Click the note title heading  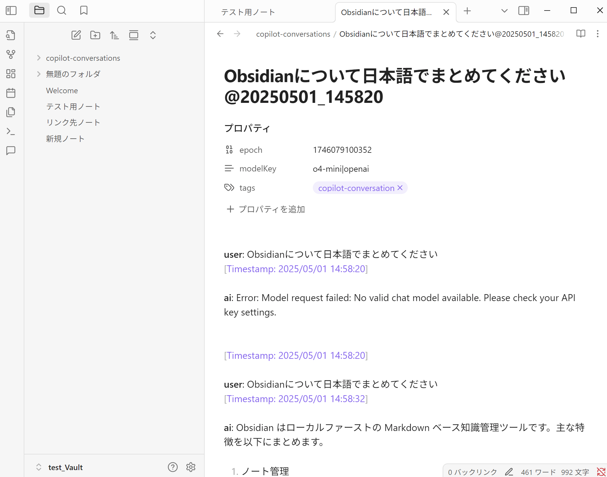coord(395,86)
